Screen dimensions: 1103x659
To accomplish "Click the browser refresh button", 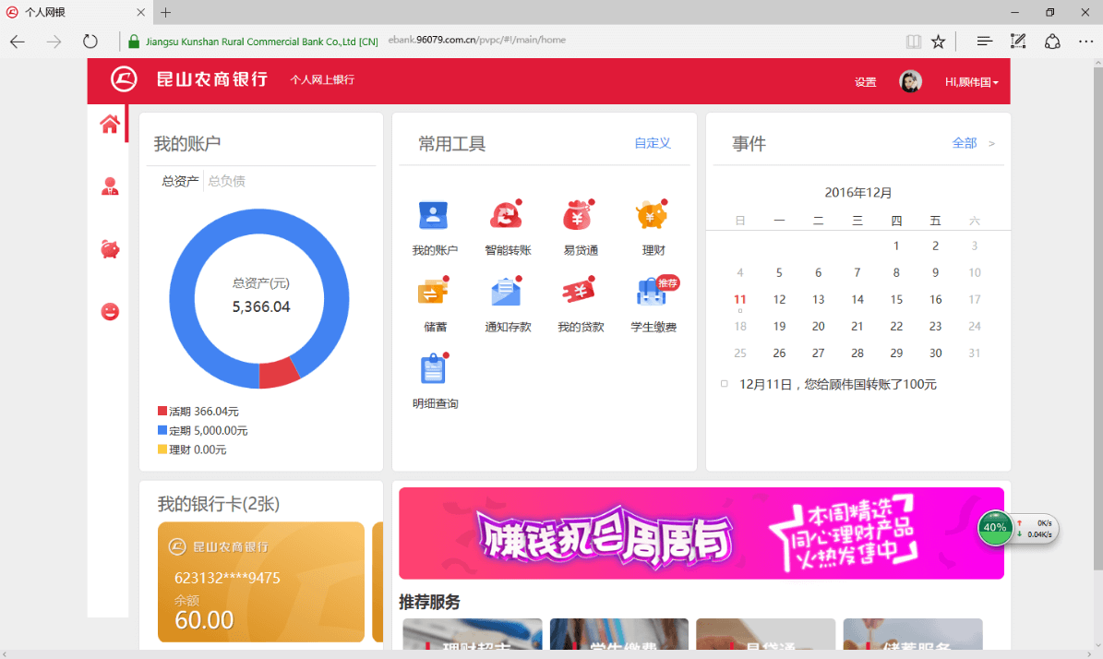I will click(x=90, y=42).
